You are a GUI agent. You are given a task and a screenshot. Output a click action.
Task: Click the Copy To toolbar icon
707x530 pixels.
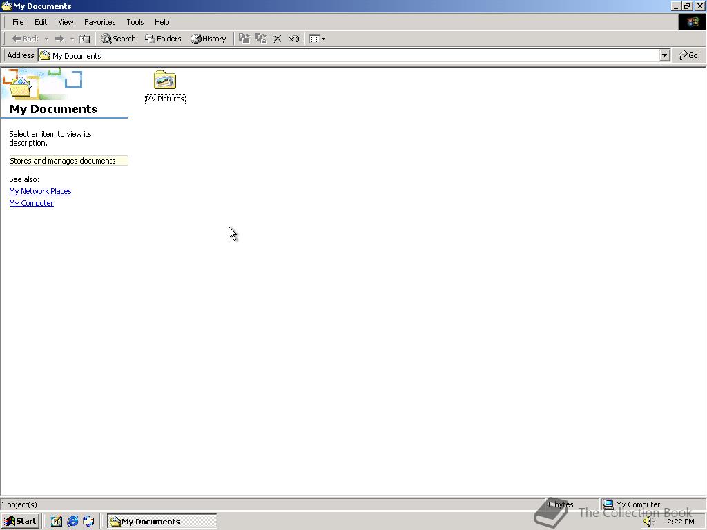tap(260, 39)
